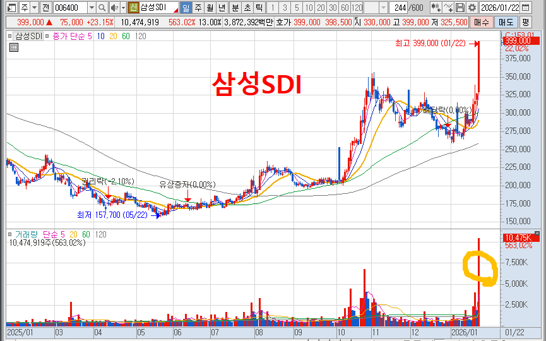Click the 매도 sell button

click(x=506, y=22)
